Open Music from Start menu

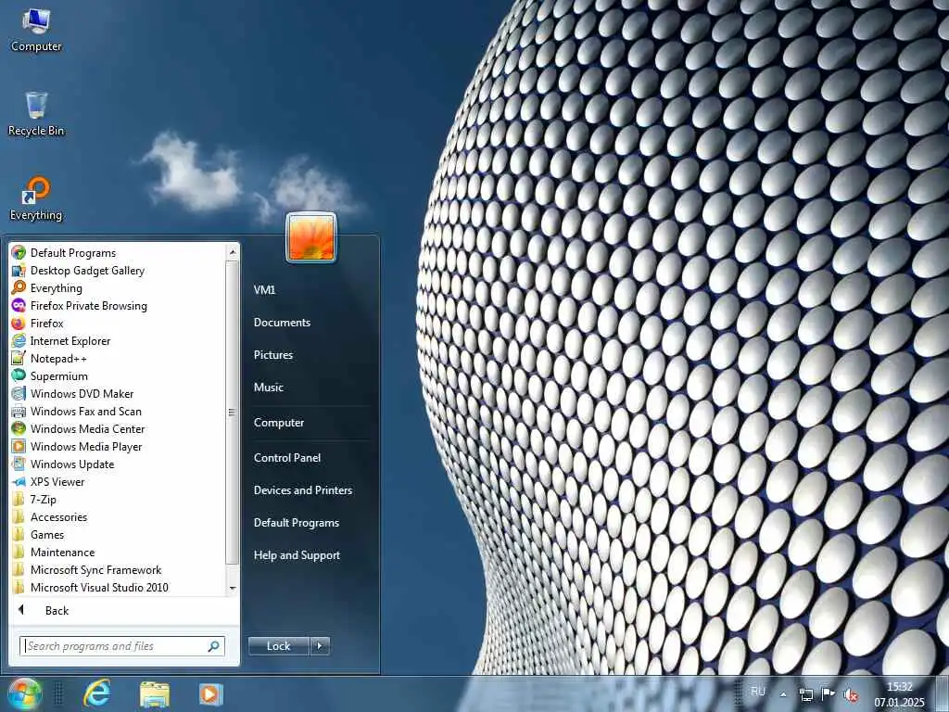[269, 388]
